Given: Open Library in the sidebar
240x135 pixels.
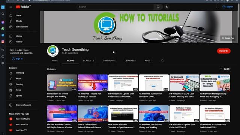Looking at the screenshot, I should click(19, 36).
